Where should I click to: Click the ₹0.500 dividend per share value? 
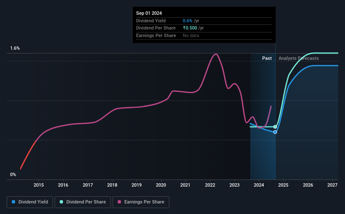[190, 28]
